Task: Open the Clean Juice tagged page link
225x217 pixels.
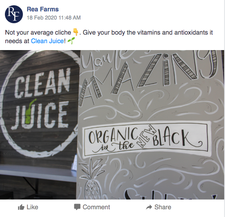Action: (x=47, y=41)
